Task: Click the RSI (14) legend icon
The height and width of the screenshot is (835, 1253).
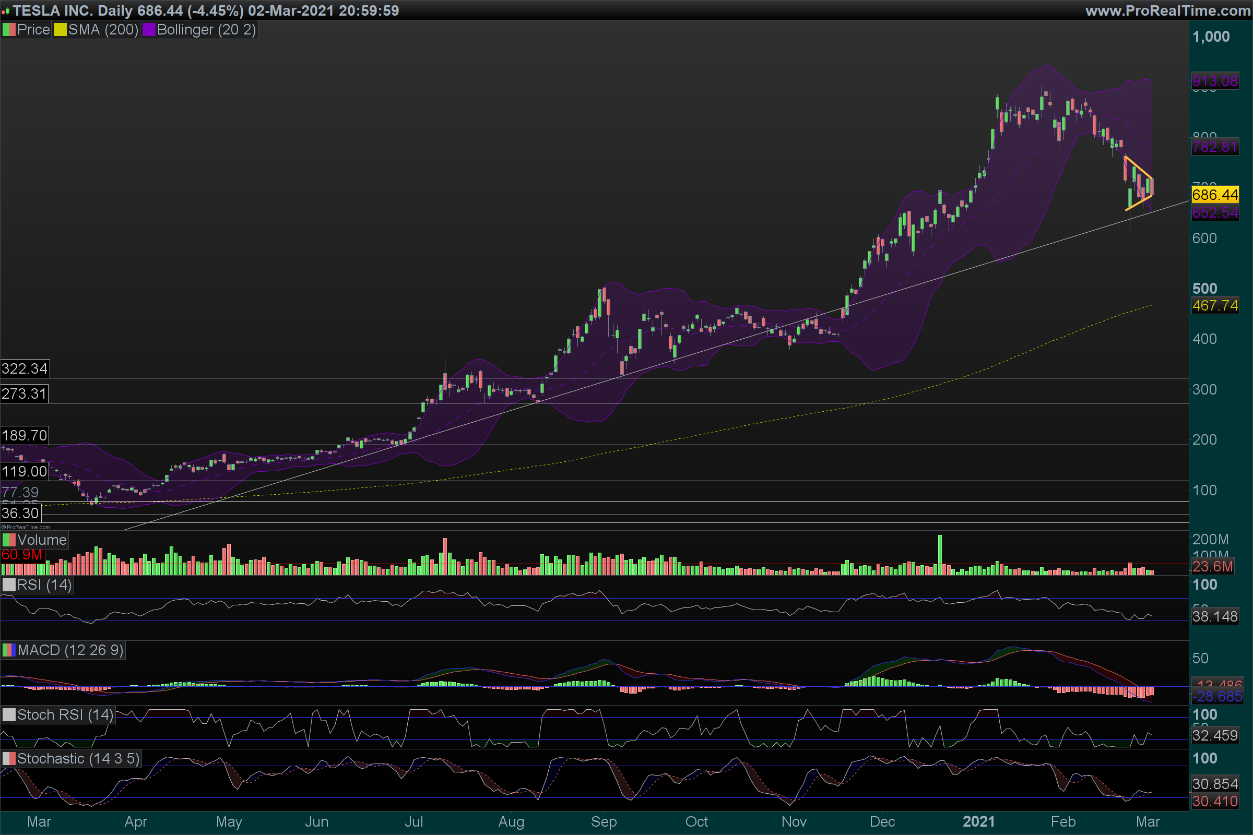Action: tap(9, 584)
